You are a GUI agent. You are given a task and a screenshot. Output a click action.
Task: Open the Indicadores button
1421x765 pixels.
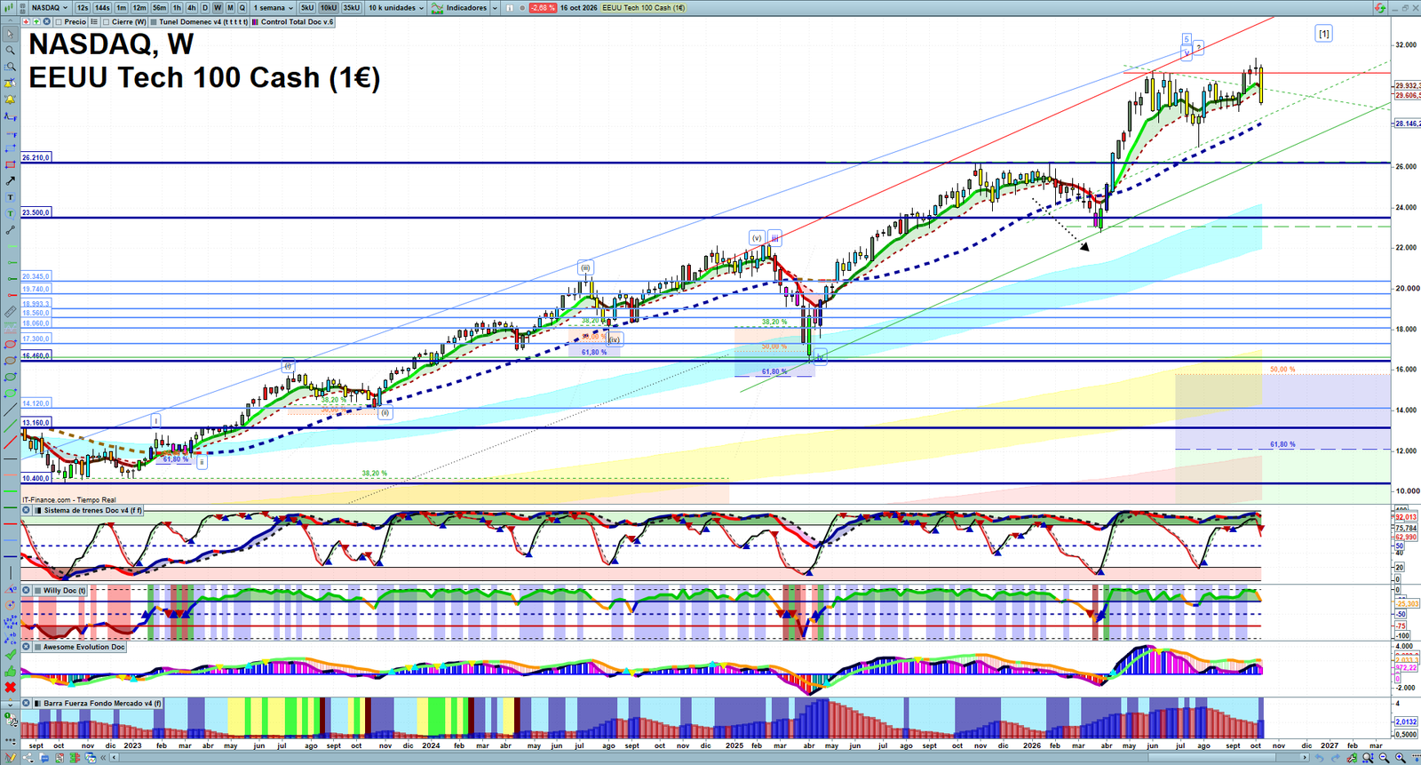point(460,8)
